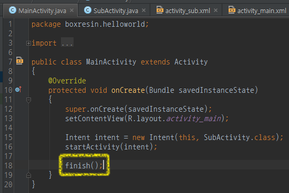Click the Java class icon on the SubActivity tab
The width and height of the screenshot is (289, 193).
(x=88, y=10)
